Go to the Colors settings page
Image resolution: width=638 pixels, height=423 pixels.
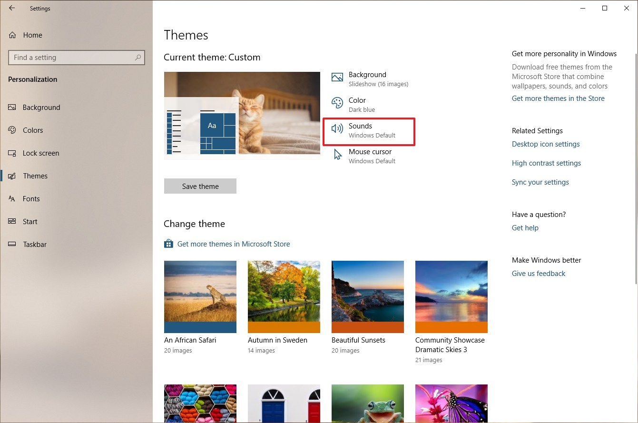[33, 130]
